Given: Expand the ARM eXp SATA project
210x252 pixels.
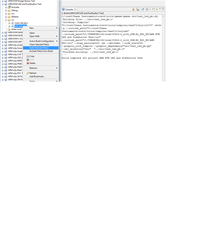Looking at the screenshot, I should click(x=3, y=76).
